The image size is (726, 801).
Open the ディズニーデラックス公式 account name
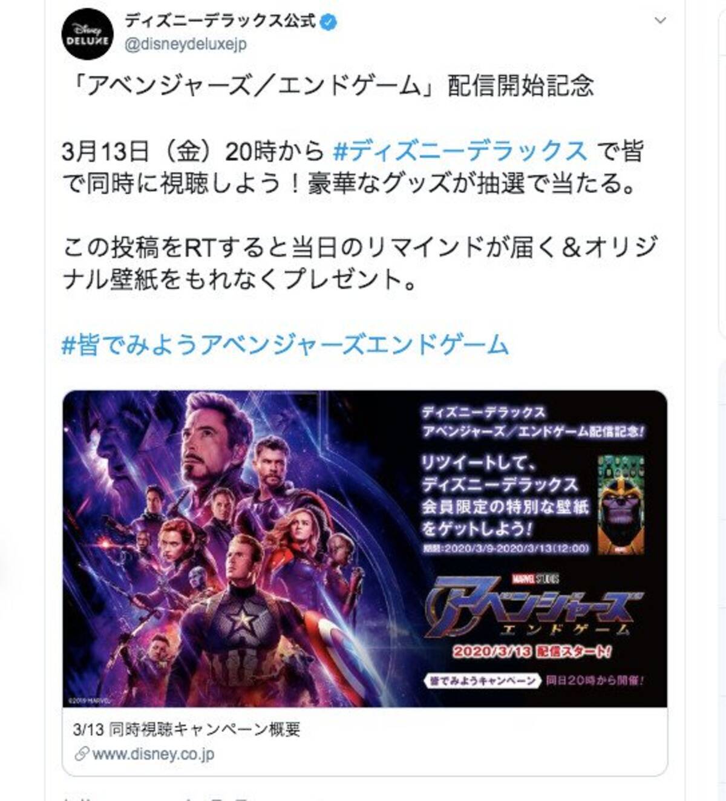coord(220,22)
